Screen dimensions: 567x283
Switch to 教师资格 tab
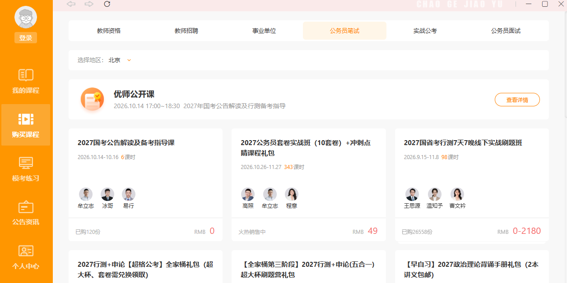click(109, 31)
